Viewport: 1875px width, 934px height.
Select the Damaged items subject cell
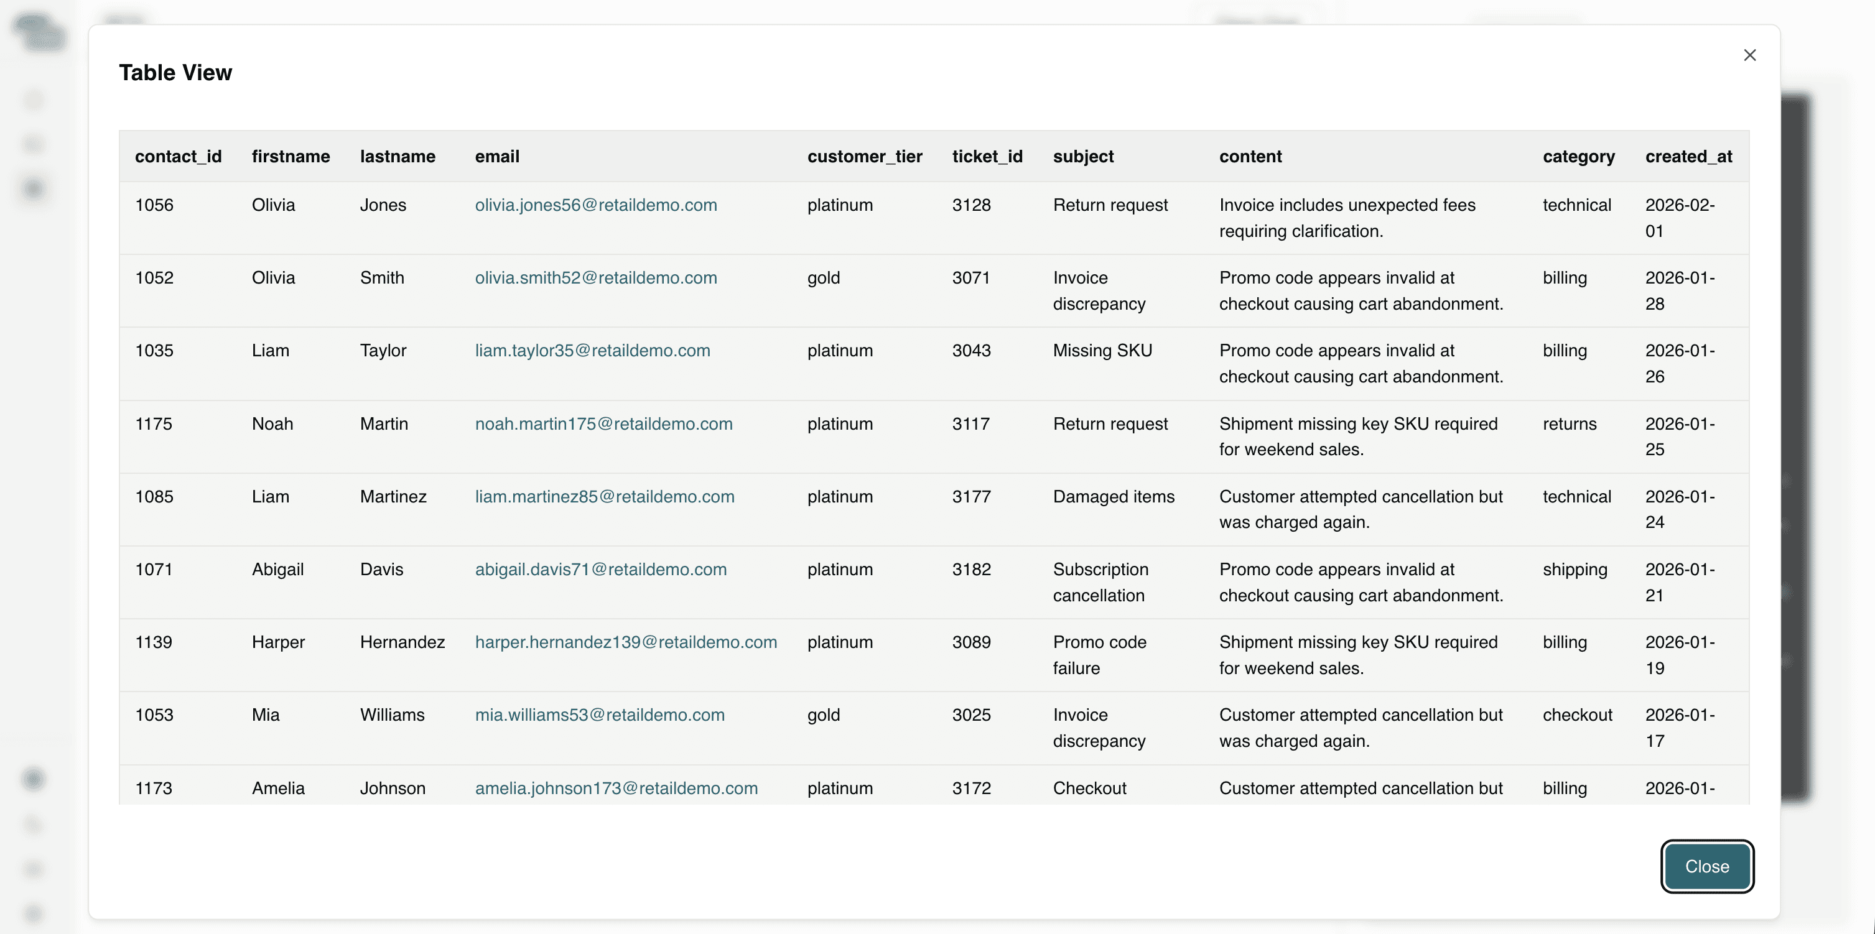pyautogui.click(x=1113, y=497)
